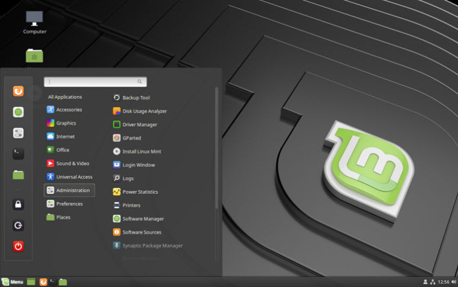Click the red power shutdown icon
The height and width of the screenshot is (287, 458).
click(18, 246)
